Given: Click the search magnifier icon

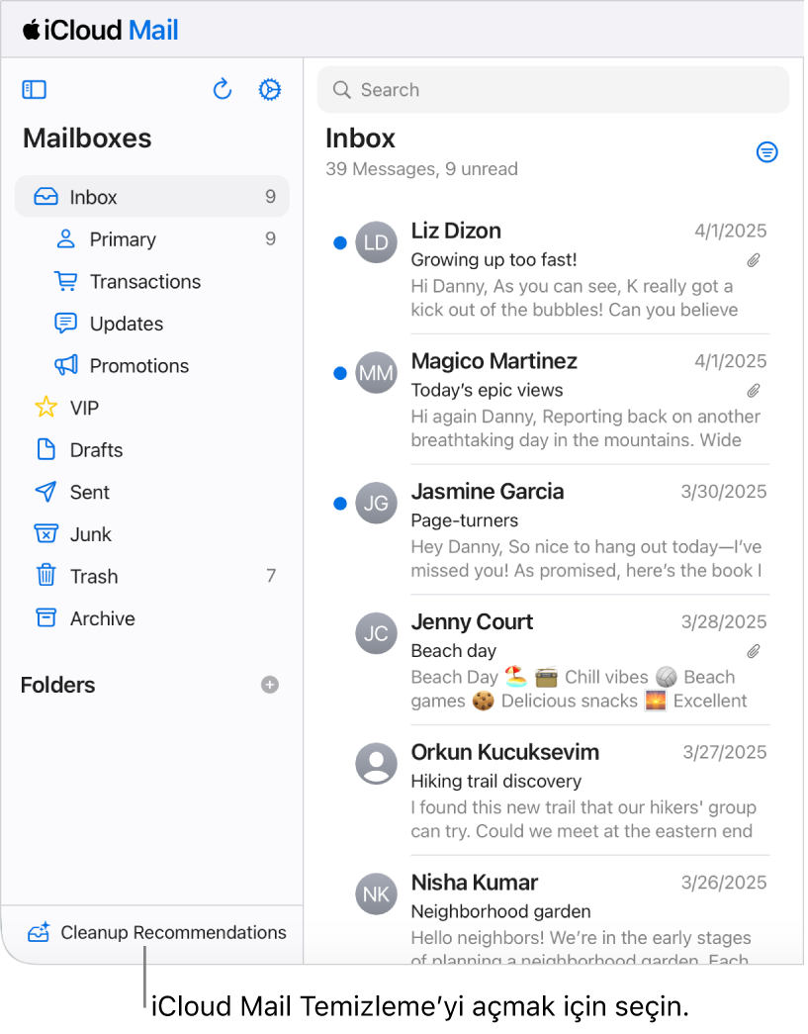Looking at the screenshot, I should coord(341,90).
